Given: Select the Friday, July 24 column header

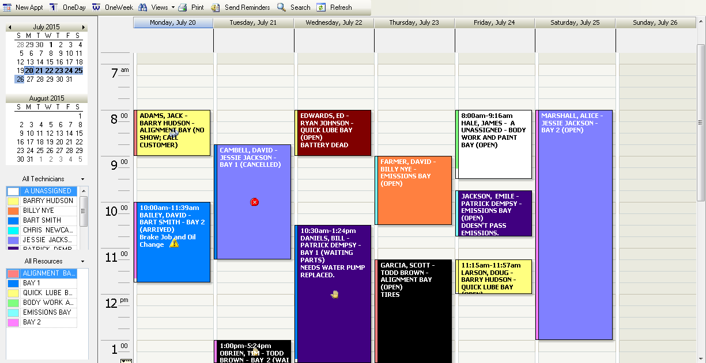Looking at the screenshot, I should [x=494, y=22].
